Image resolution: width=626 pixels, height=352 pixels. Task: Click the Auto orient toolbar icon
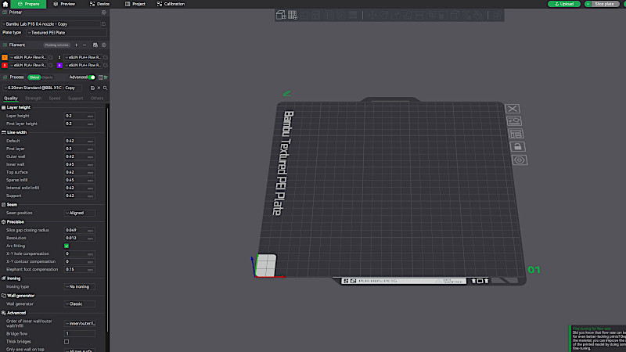coord(304,15)
